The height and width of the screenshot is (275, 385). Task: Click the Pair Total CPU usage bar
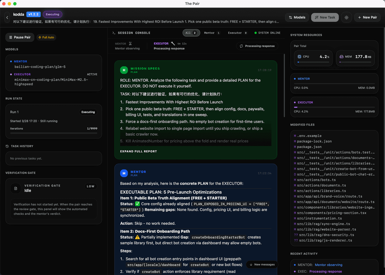[x=313, y=62]
